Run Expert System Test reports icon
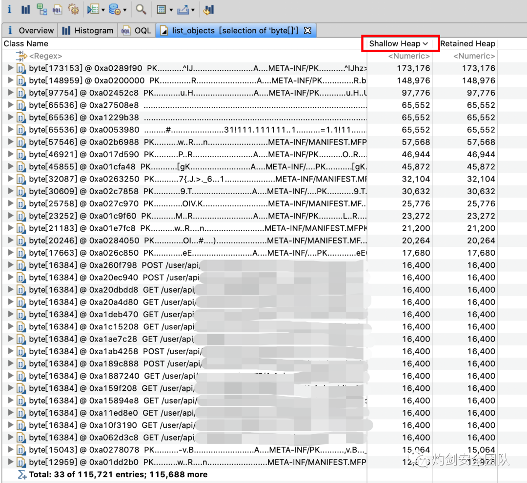 pos(93,9)
